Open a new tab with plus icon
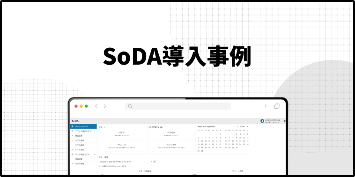 [x=266, y=106]
